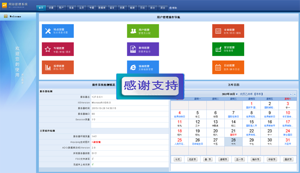300x173 pixels.
Task: Open the 用户管理 tile with people icon
Action: (143, 31)
